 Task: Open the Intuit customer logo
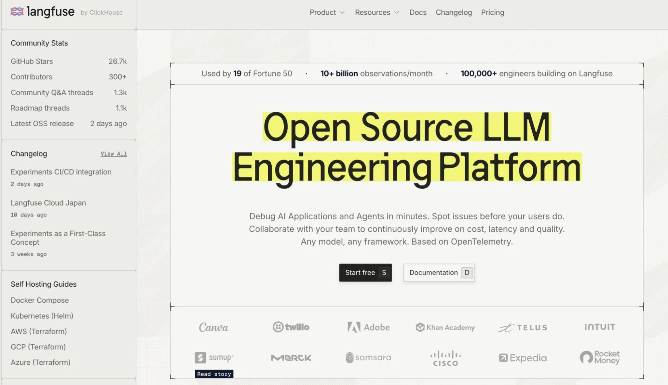pyautogui.click(x=600, y=327)
